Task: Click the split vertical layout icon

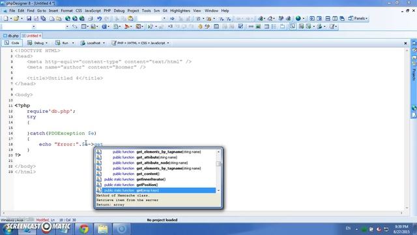Action: pyautogui.click(x=335, y=18)
